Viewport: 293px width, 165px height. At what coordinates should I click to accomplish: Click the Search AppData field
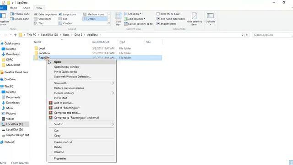click(x=272, y=35)
